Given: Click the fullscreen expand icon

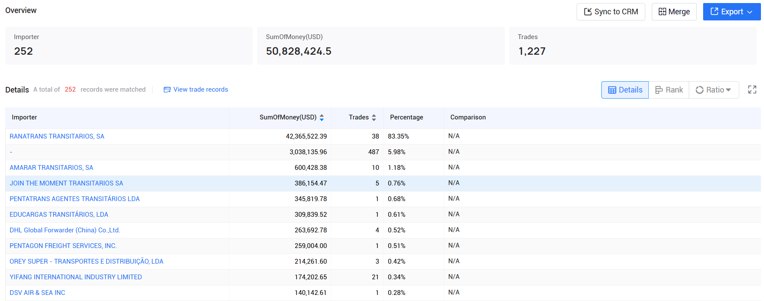Looking at the screenshot, I should click(752, 89).
